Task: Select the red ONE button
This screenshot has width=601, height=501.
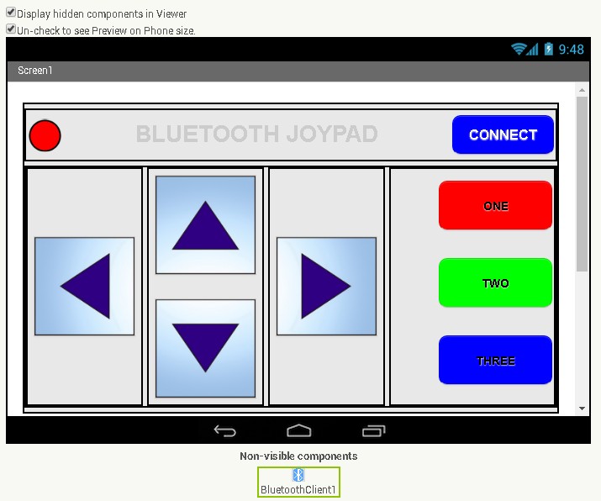Action: tap(495, 205)
